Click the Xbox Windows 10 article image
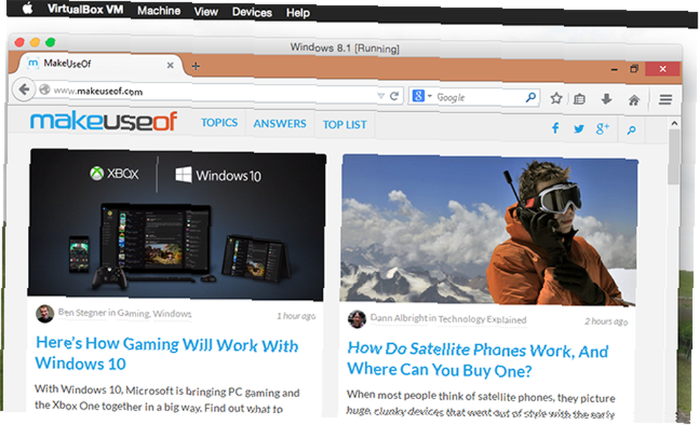The image size is (699, 425). 177,225
